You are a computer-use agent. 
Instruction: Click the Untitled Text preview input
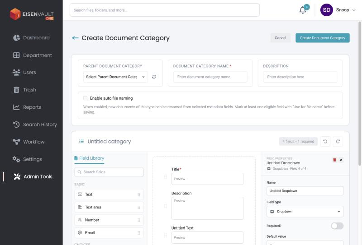[x=207, y=237]
